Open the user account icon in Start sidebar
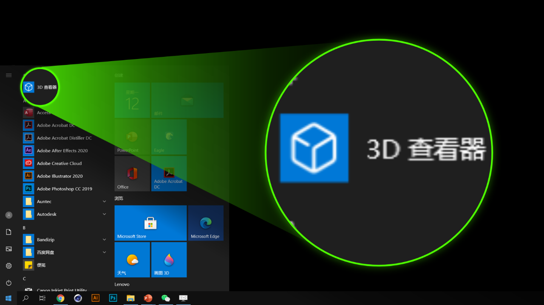 point(8,215)
